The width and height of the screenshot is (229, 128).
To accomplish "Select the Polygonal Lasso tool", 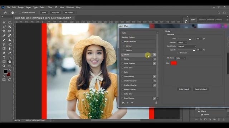I will (4, 27).
